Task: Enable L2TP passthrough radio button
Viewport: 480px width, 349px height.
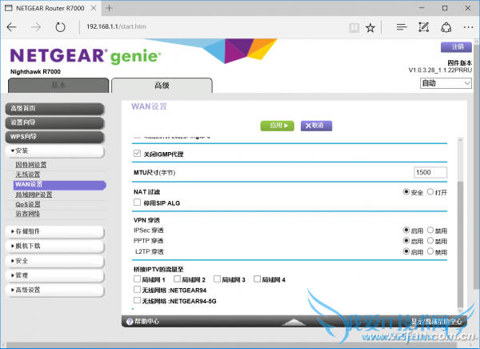Action: [406, 251]
